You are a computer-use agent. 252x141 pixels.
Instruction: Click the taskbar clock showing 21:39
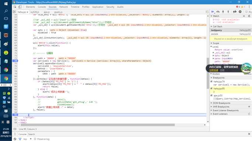(6, 129)
